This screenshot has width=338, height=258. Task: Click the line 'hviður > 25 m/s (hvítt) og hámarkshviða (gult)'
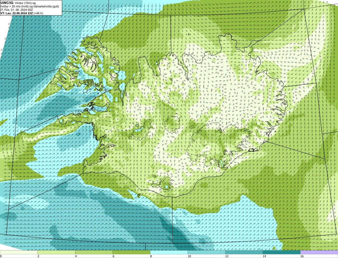[30, 6]
